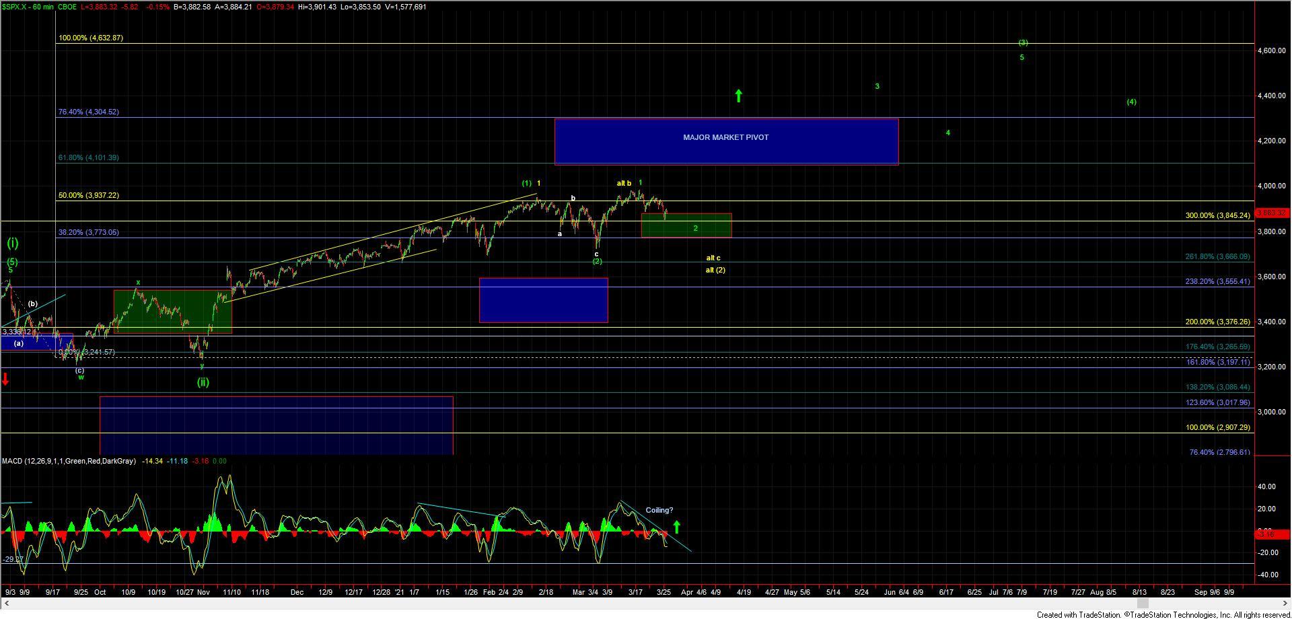The width and height of the screenshot is (1292, 619).
Task: Select the MAJOR MARKET PIVOT box
Action: [x=725, y=141]
